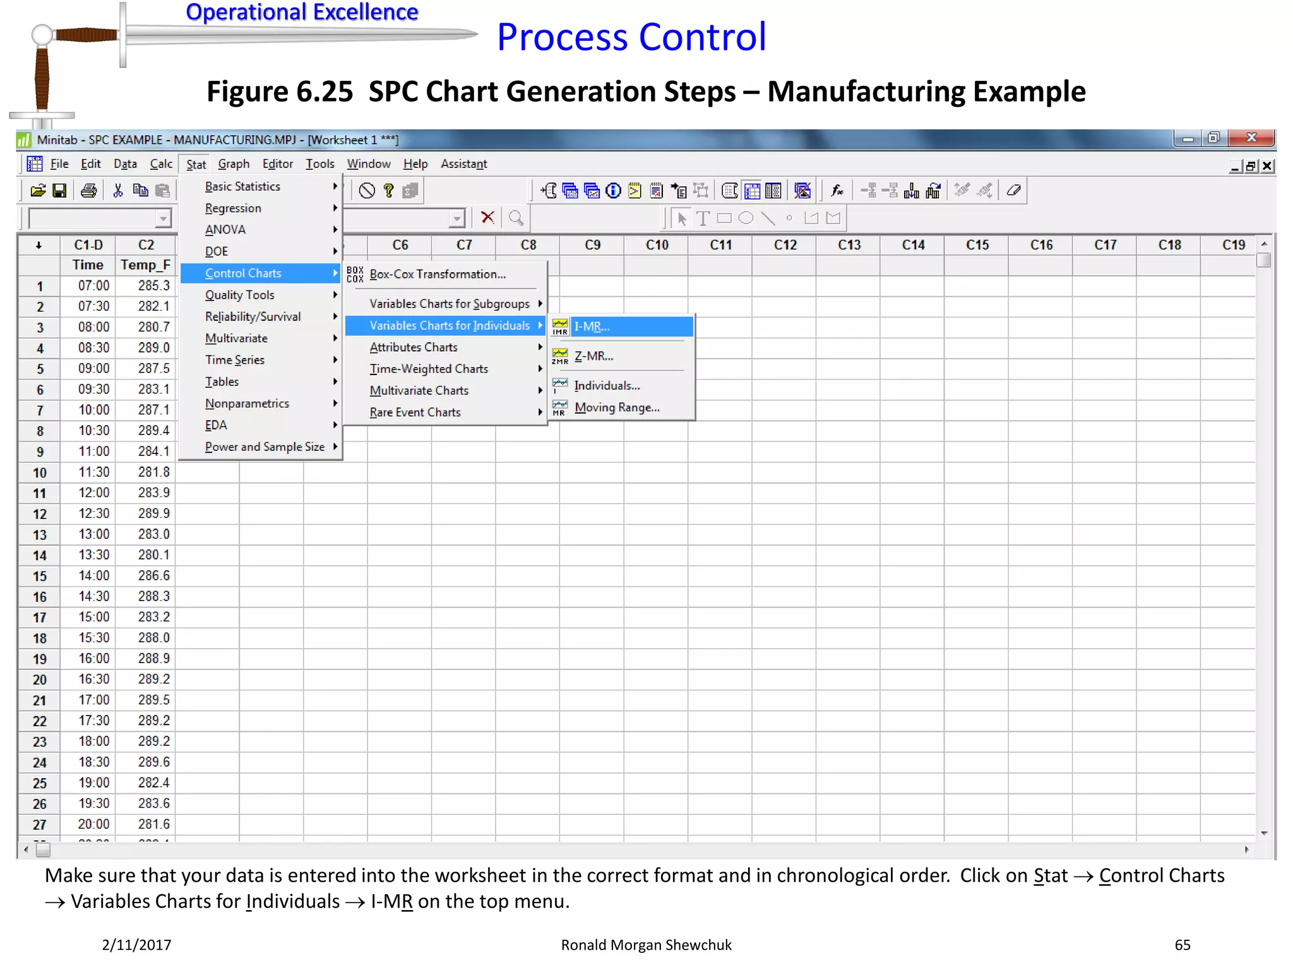1293x970 pixels.
Task: Expand the Regression submenu
Action: (x=261, y=208)
